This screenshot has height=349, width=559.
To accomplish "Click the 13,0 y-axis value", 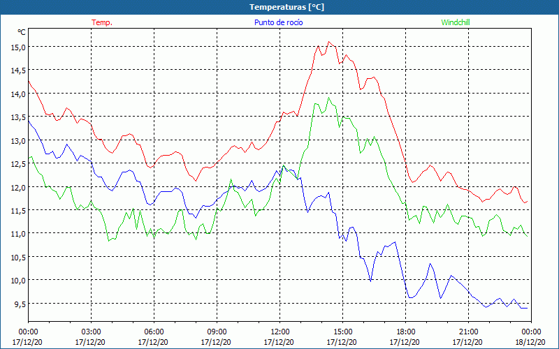I will click(19, 141).
